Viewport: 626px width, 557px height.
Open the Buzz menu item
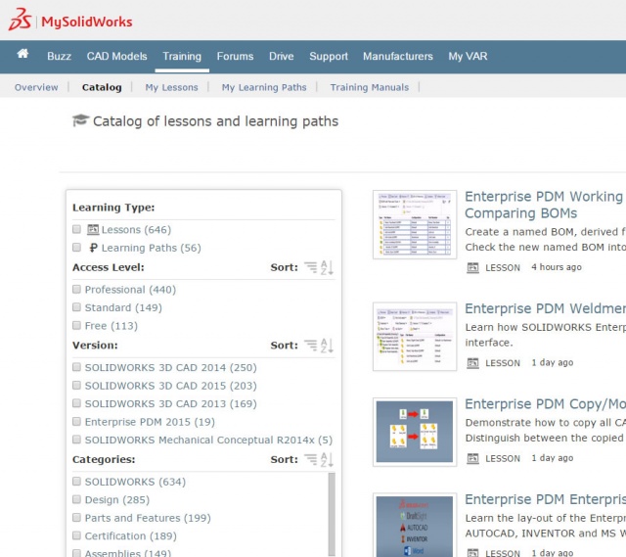[59, 56]
